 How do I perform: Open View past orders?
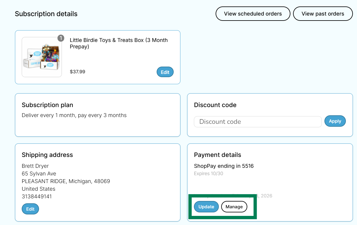[323, 14]
